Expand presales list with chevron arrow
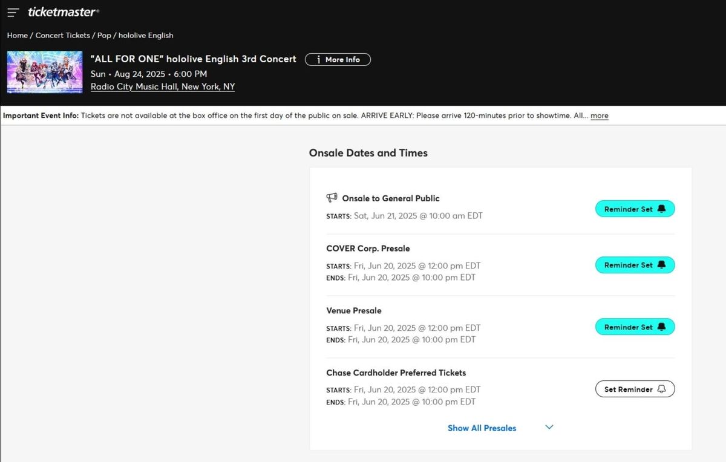Viewport: 726px width, 462px height. [549, 427]
